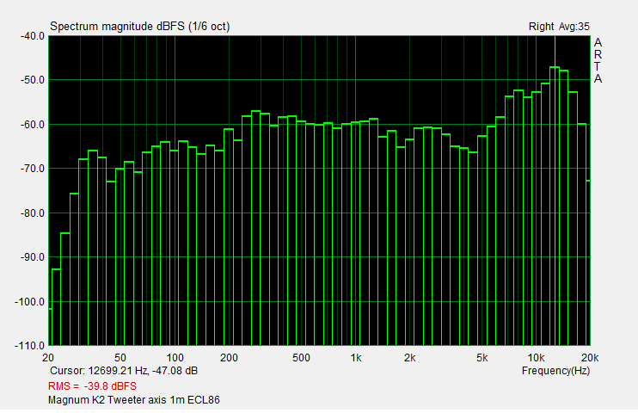
Task: Click the 'Magnum K2 Tweeter axis 1m ECL86' caption
Action: 134,400
